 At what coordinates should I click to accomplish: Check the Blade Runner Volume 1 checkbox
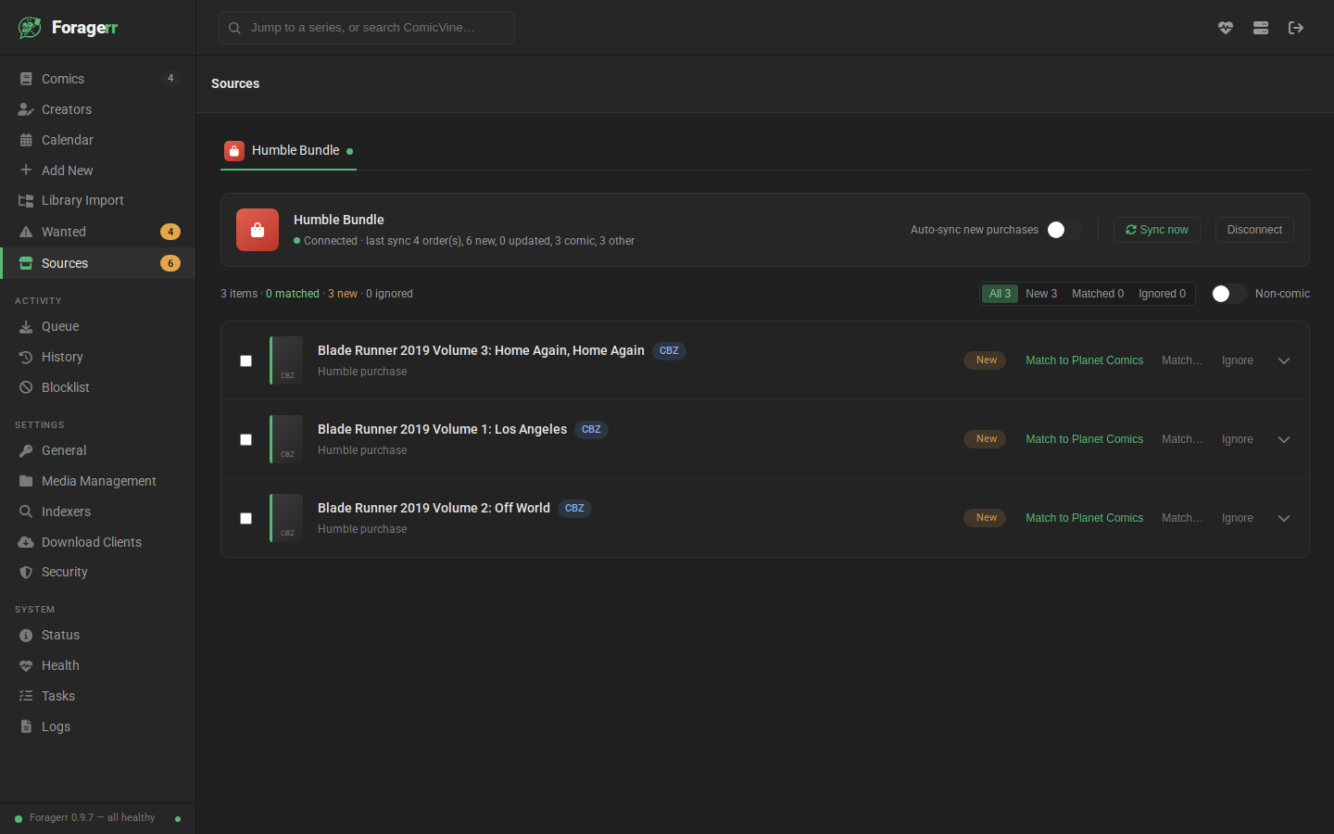coord(245,439)
